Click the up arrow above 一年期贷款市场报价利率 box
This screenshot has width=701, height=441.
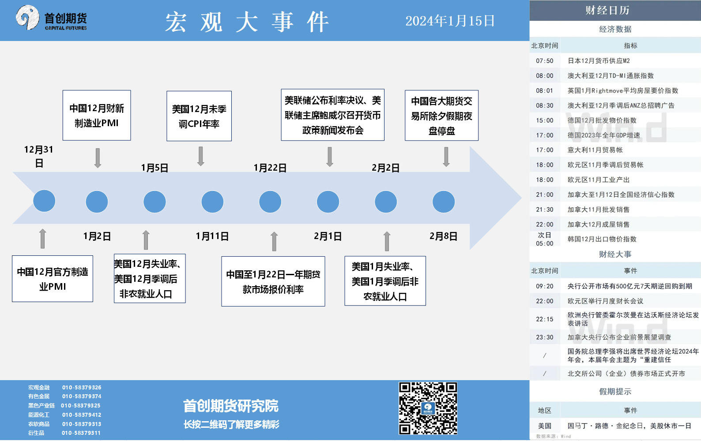(x=274, y=241)
